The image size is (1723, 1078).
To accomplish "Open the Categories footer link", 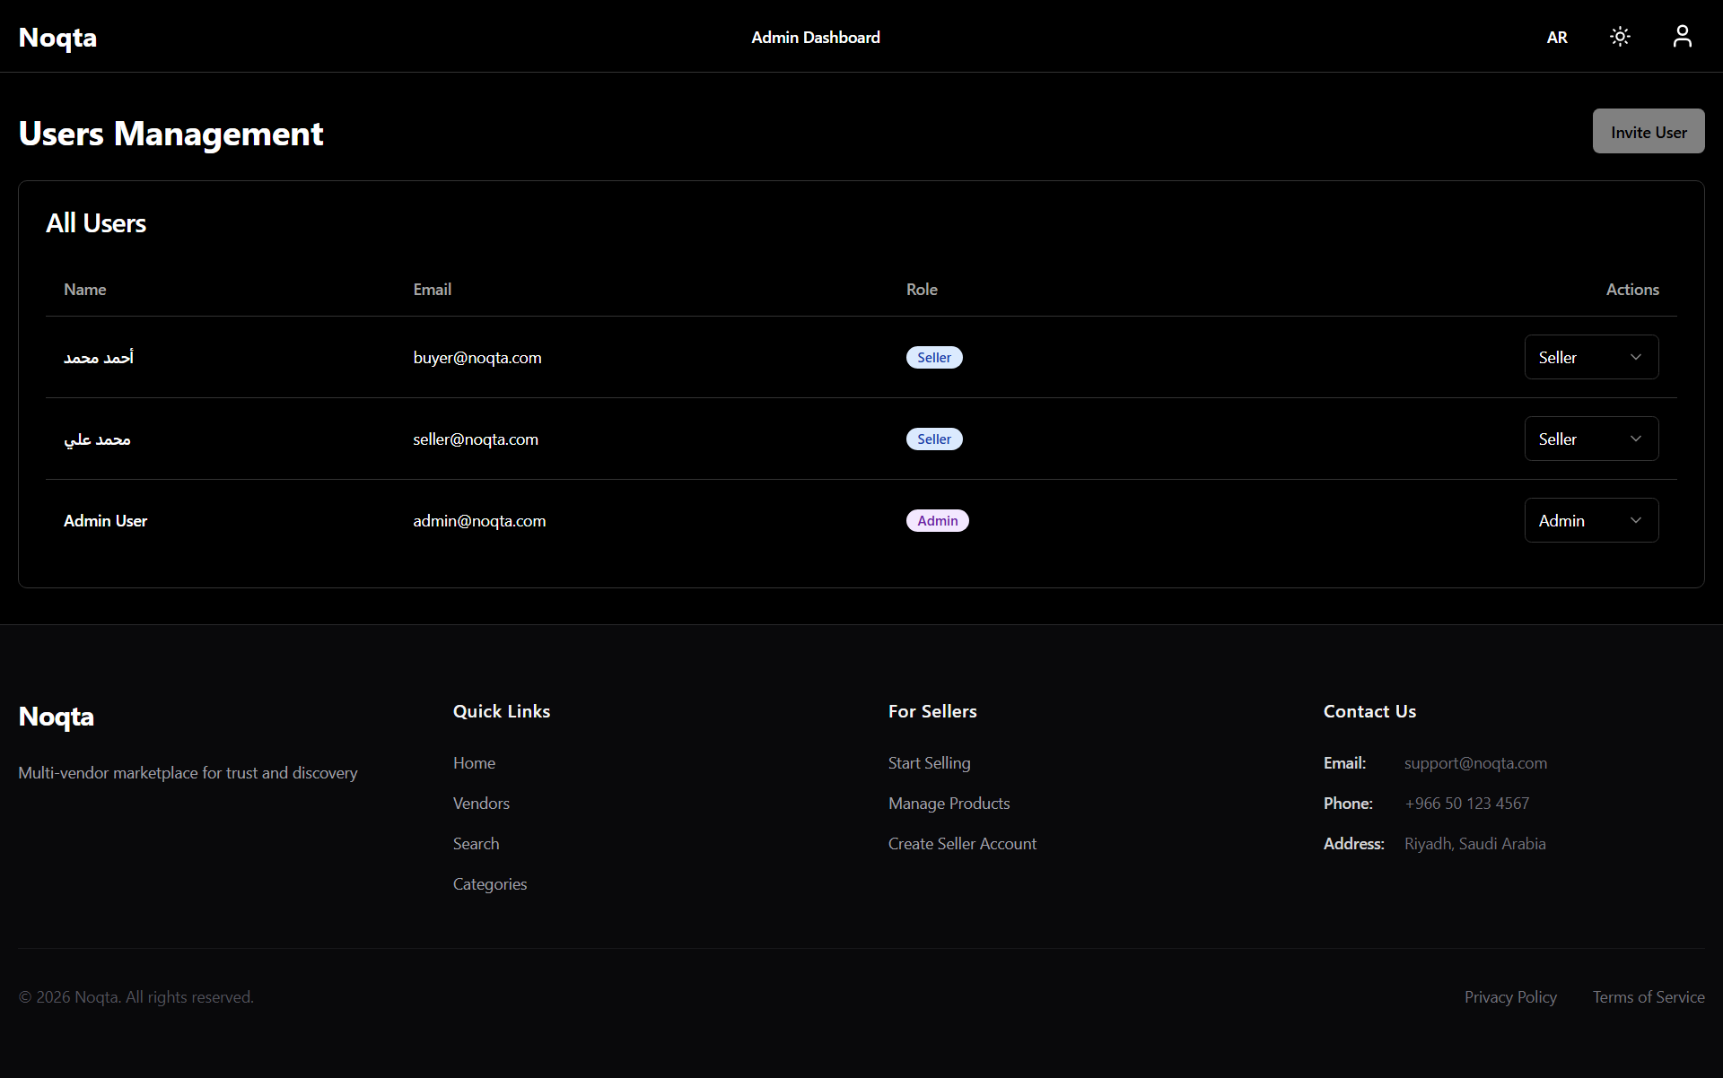I will click(490, 883).
